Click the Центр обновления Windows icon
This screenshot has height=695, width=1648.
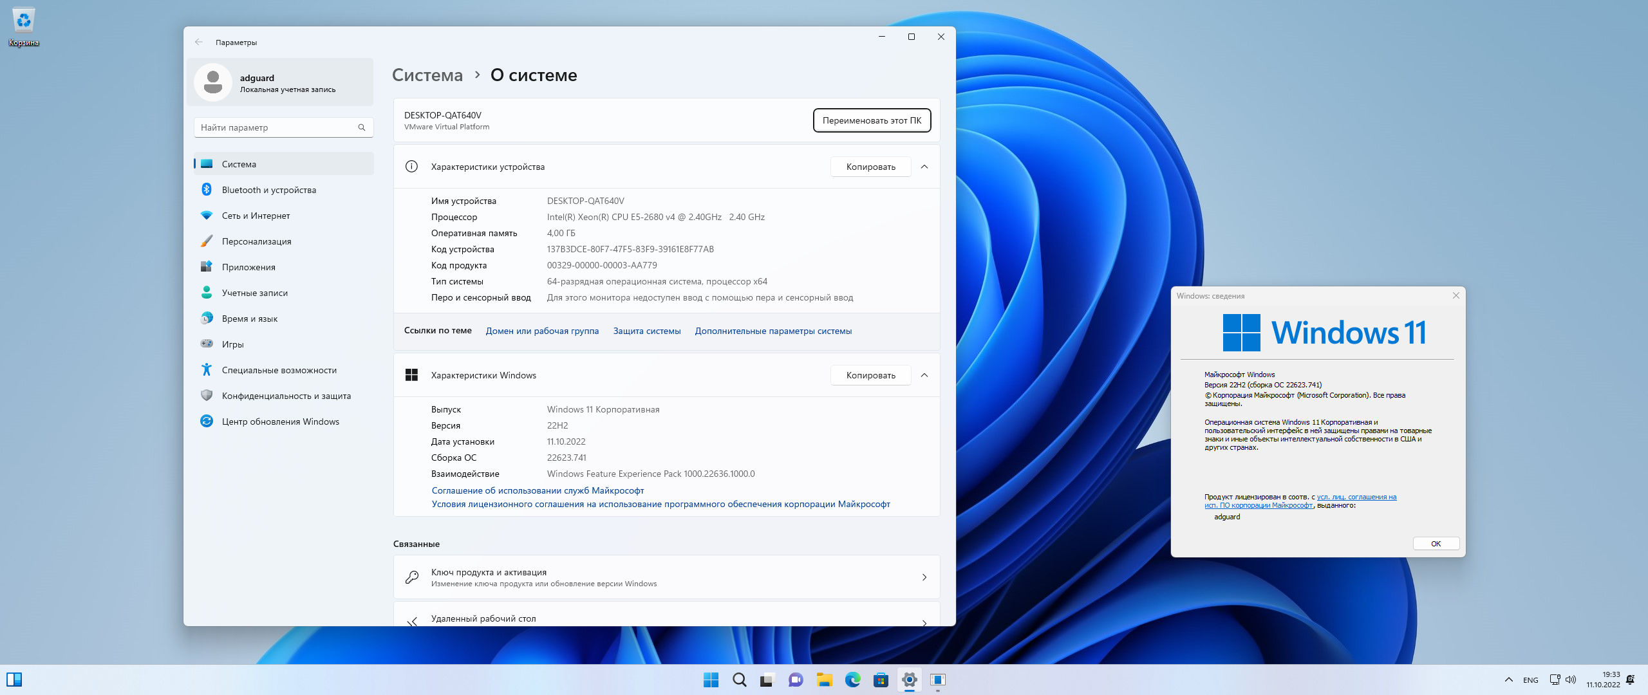click(207, 422)
